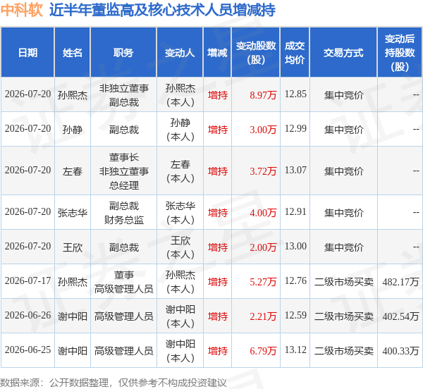The image size is (423, 389).
Task: Click the 交易方式 column header
Action: [x=343, y=52]
